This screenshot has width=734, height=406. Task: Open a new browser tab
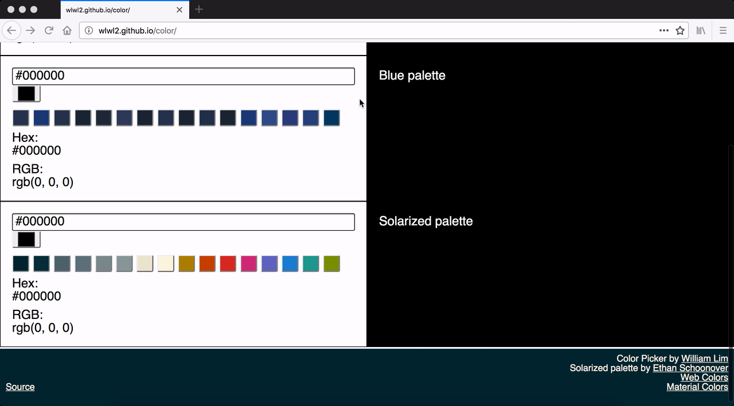(199, 9)
